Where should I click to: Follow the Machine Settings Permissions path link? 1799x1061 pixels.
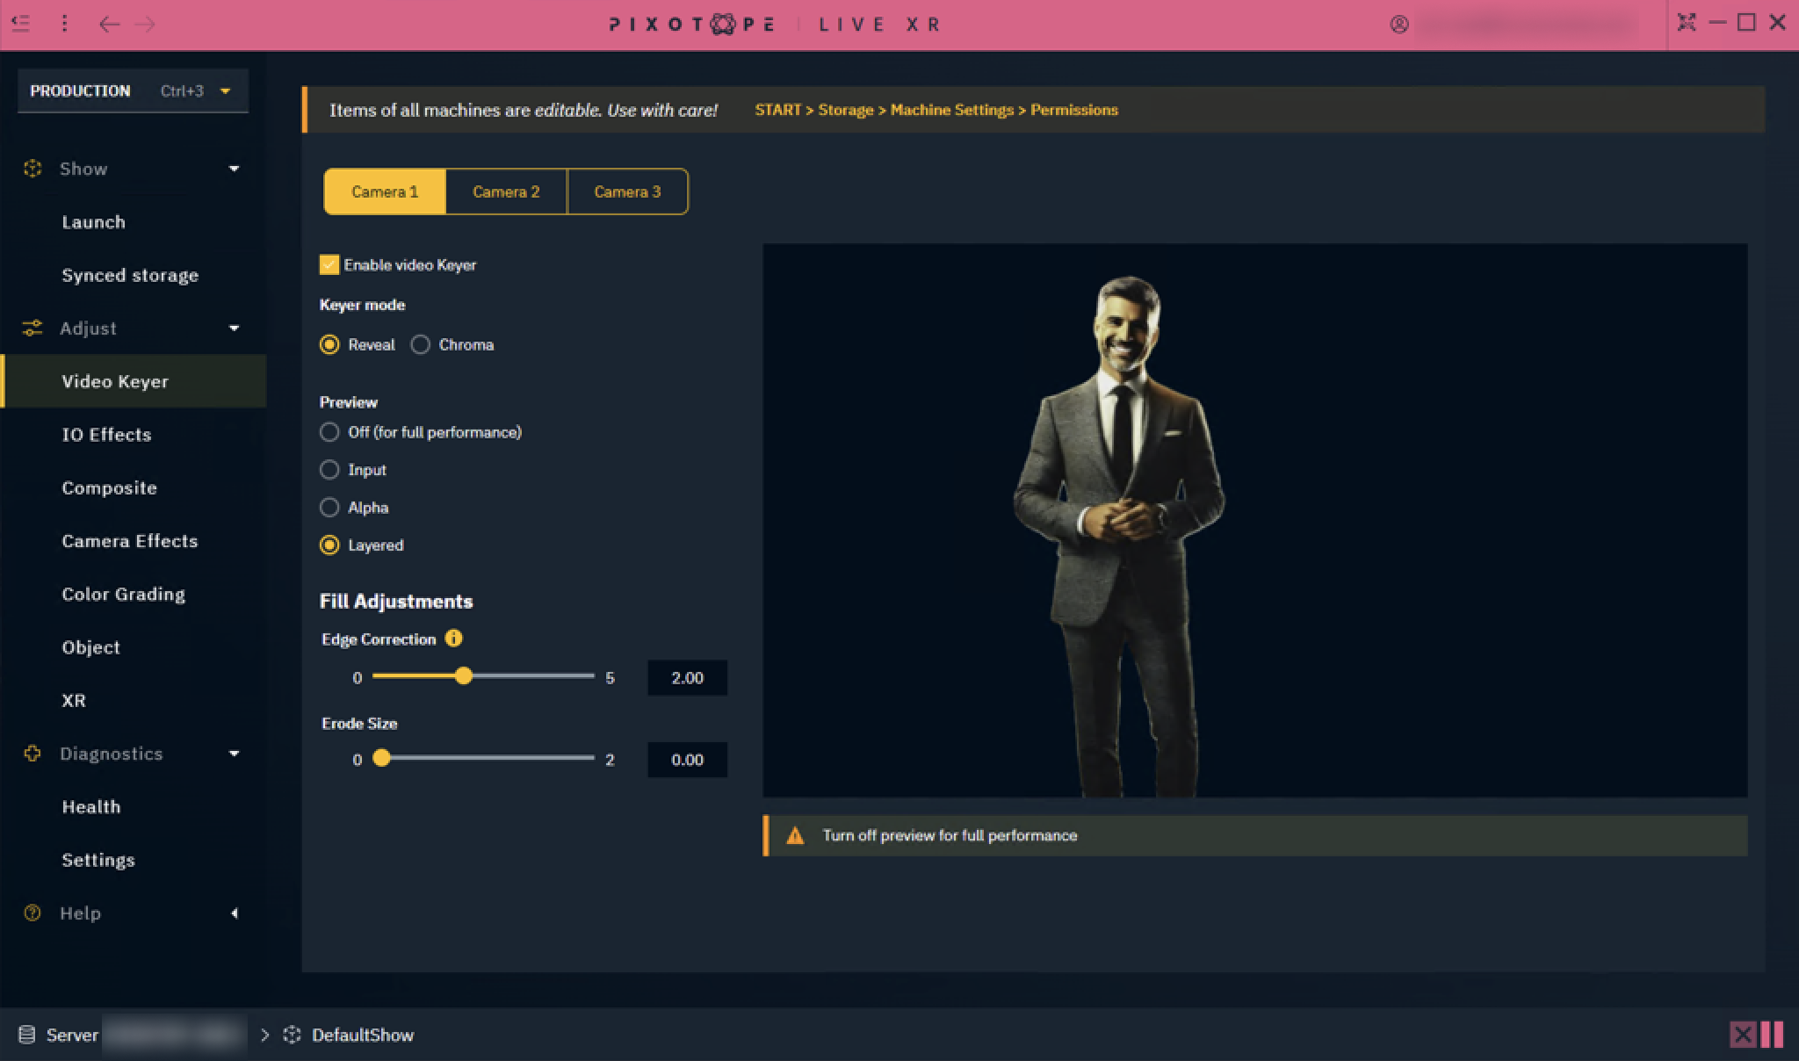936,110
